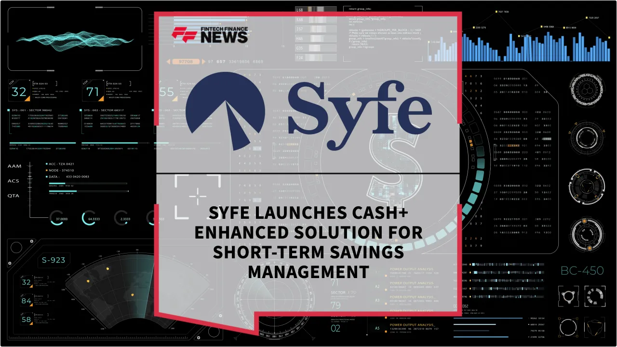Click the 'ACC - TZA 0421' entry
617x347 pixels.
click(60, 164)
